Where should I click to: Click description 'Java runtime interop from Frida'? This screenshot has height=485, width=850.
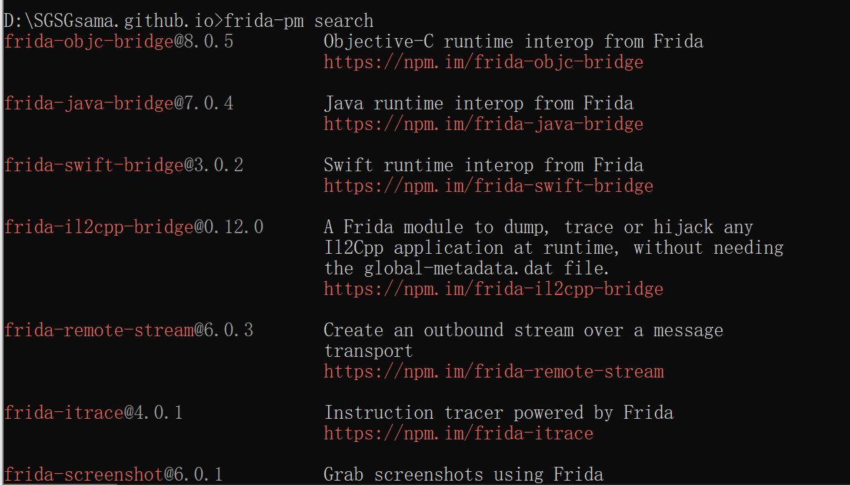tap(478, 104)
